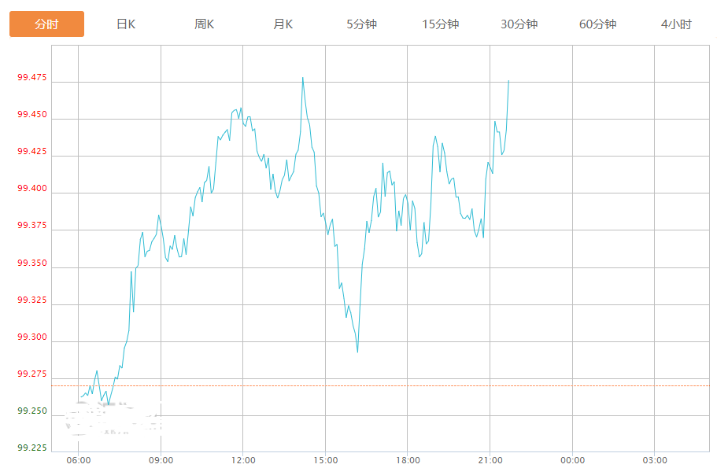Click the 00:00 time axis label
This screenshot has width=717, height=468.
(x=572, y=460)
